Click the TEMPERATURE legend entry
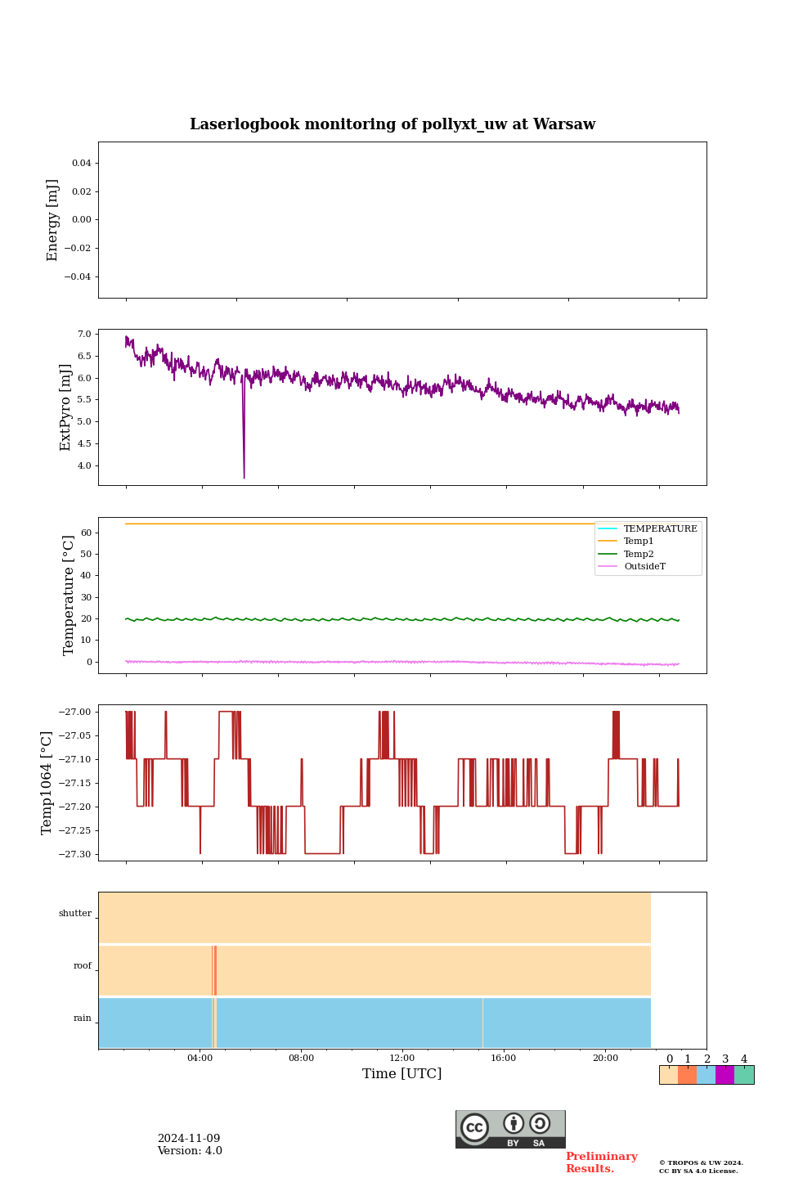785x1178 pixels. pyautogui.click(x=648, y=528)
